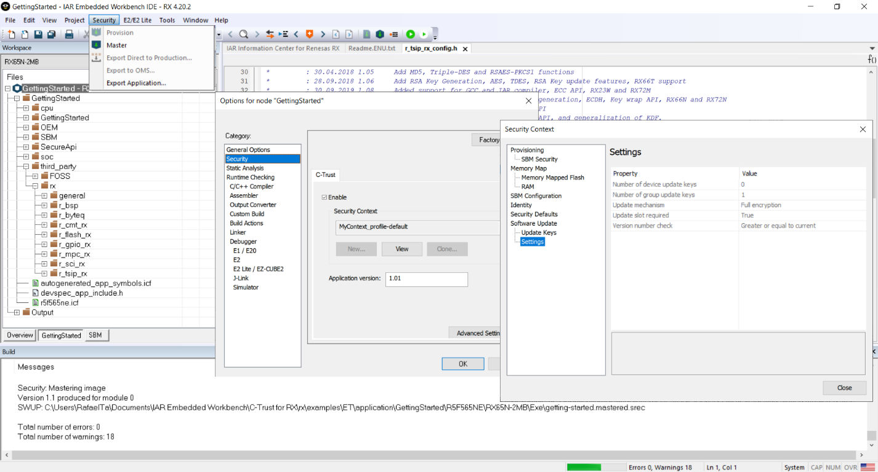Click the Find magnifier icon in toolbar
Image resolution: width=878 pixels, height=472 pixels.
(244, 34)
